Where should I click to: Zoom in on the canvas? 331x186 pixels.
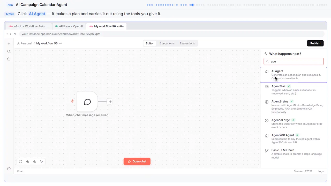(x=28, y=162)
